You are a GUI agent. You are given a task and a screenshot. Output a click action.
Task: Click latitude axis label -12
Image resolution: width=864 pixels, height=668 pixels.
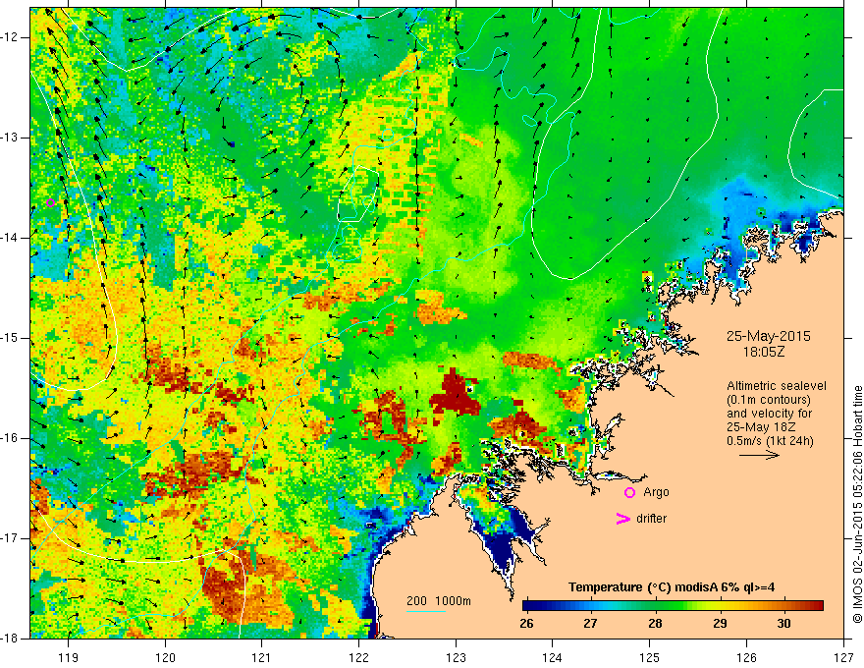10,37
